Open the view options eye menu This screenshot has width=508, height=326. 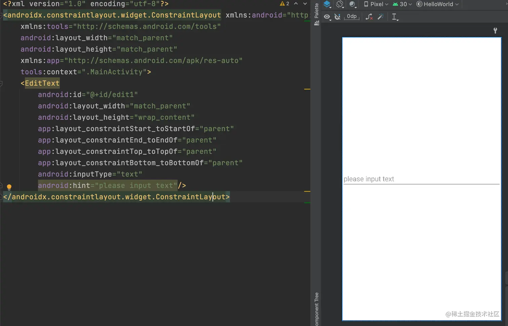point(327,17)
